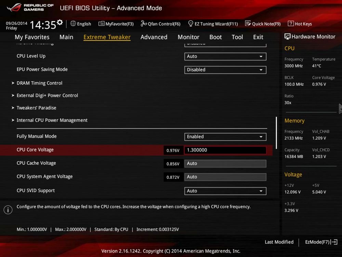Screen dimensions: 342x257
Task: Expand DRAM Timing Control submenu
Action: (x=39, y=83)
